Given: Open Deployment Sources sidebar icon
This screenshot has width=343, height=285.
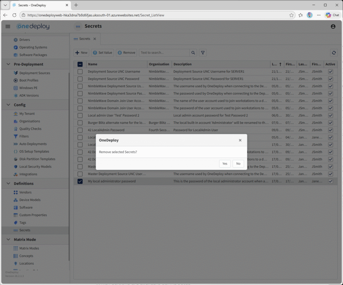Looking at the screenshot, I should point(15,73).
